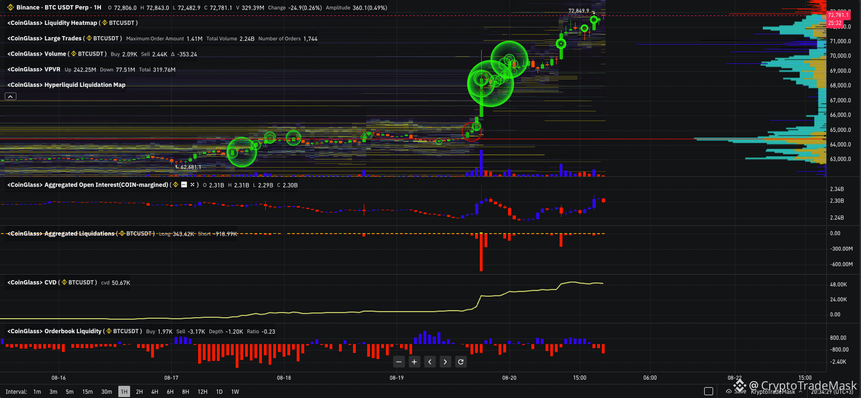Select the 5m interval
The width and height of the screenshot is (861, 398).
(70, 392)
